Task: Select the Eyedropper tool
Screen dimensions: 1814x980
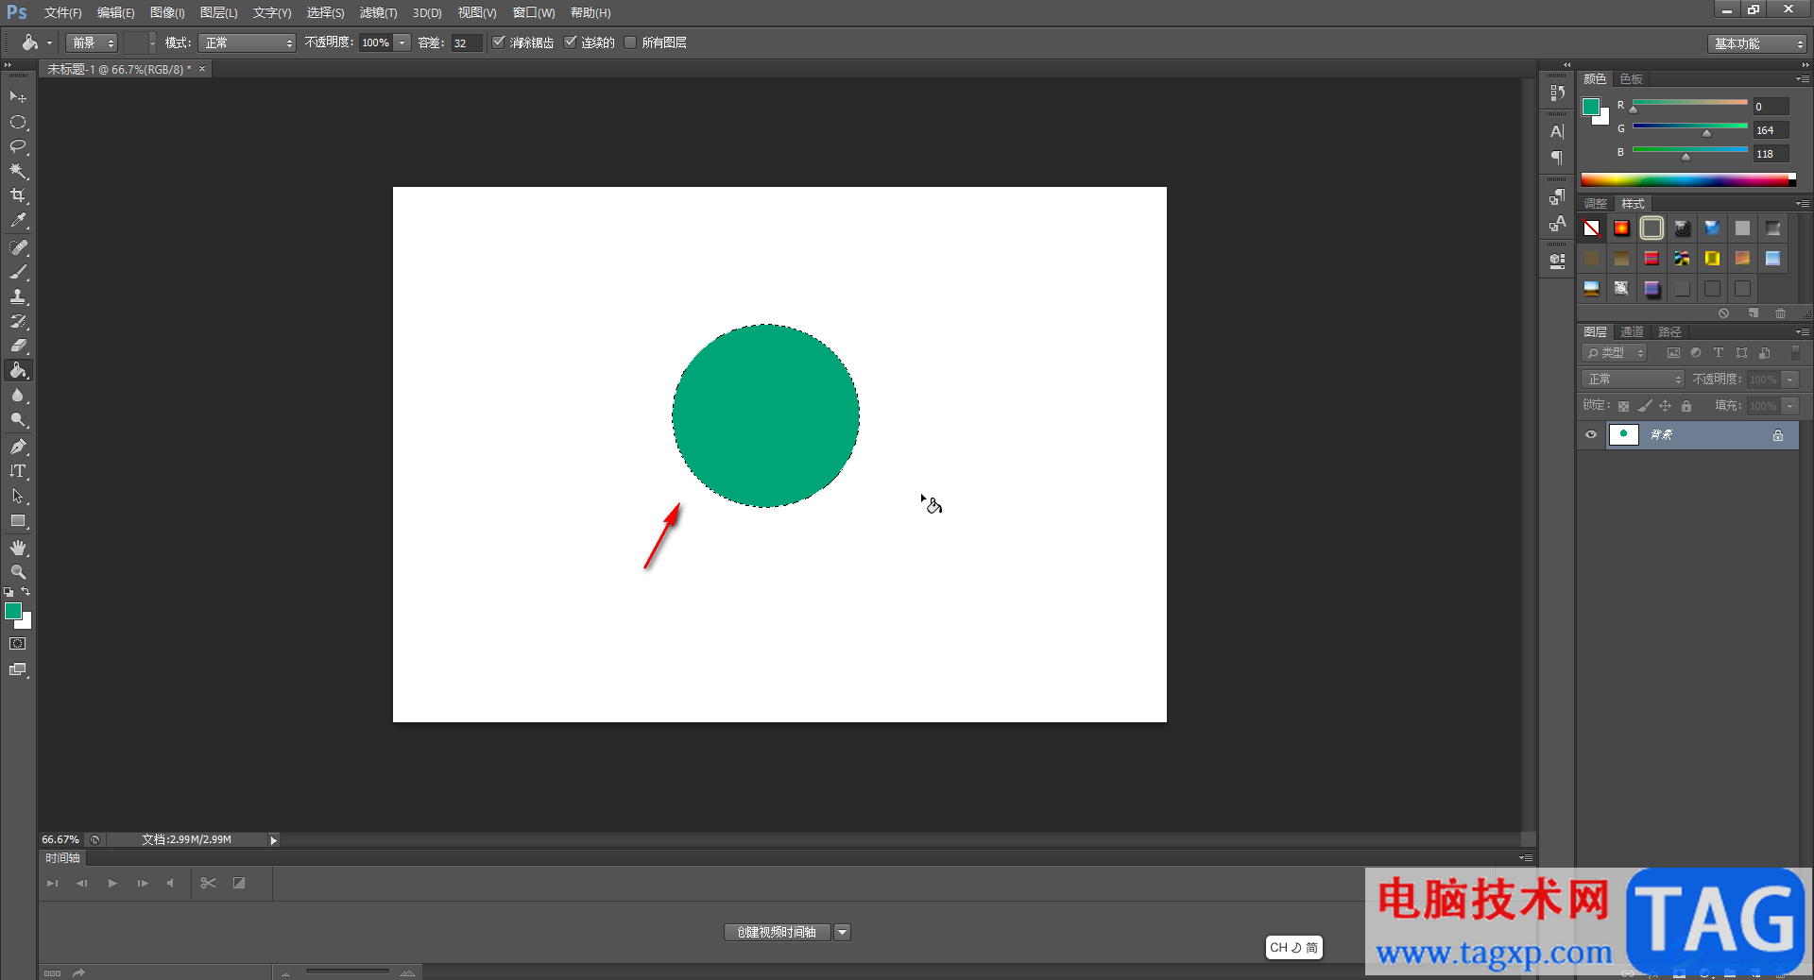Action: point(18,221)
